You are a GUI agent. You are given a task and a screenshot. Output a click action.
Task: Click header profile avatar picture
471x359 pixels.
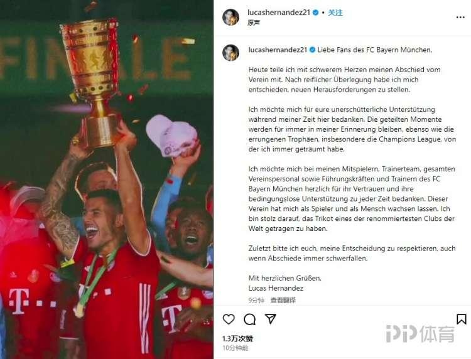[230, 17]
